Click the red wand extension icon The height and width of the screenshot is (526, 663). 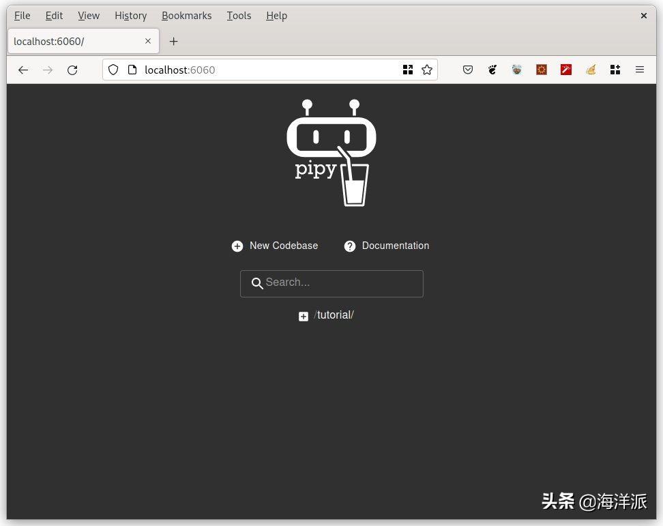pyautogui.click(x=566, y=70)
